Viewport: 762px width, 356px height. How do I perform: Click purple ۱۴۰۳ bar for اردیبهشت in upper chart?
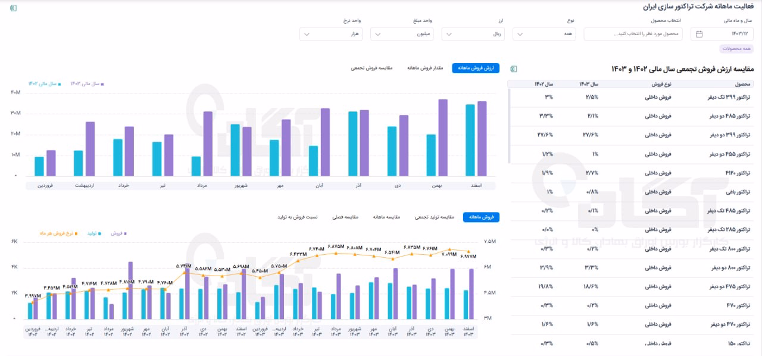[90, 149]
